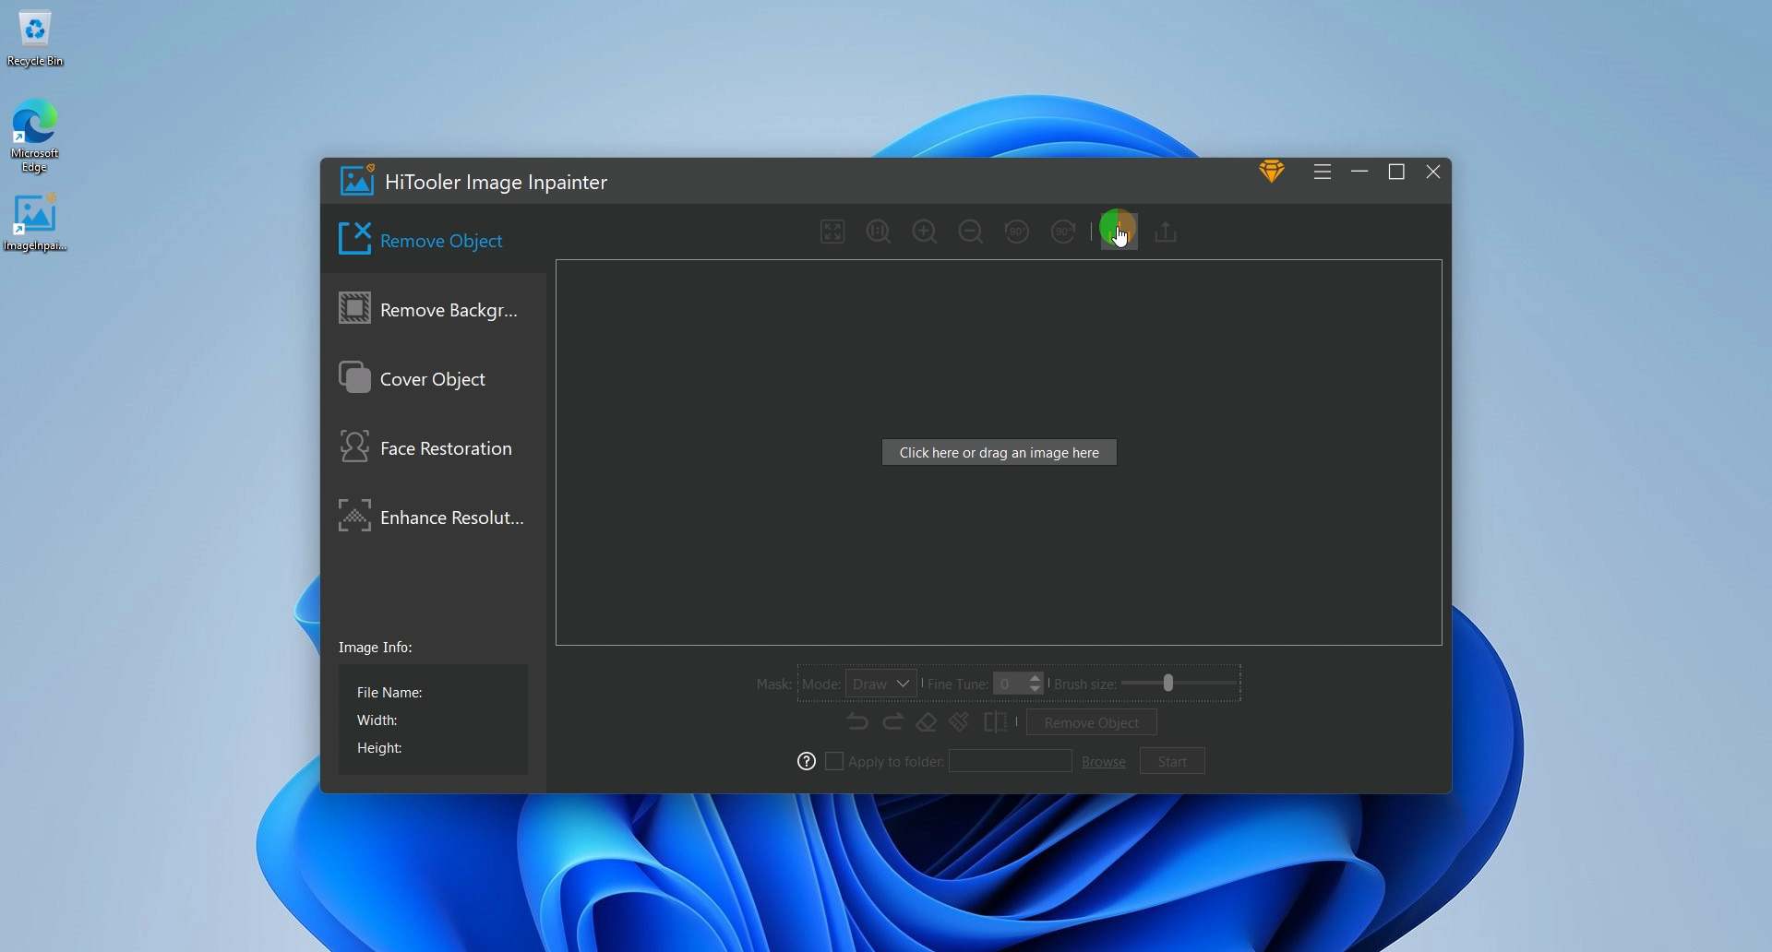1772x952 pixels.
Task: Open the premium upgrade diamond icon
Action: [x=1272, y=172]
